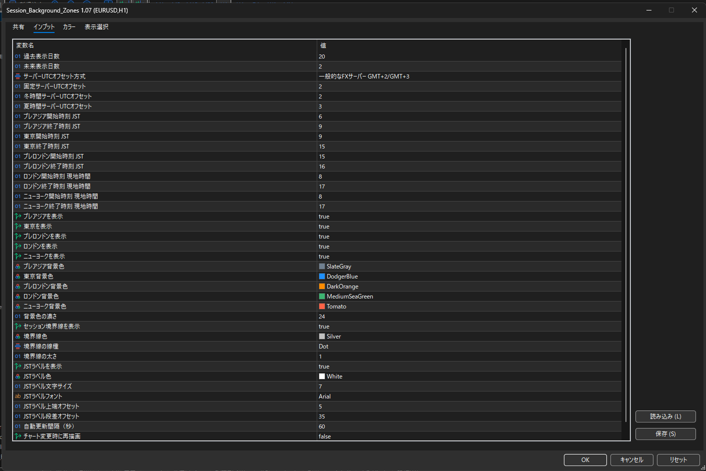Open the サーバーUTCオフセット方式 value dropdown

[469, 76]
